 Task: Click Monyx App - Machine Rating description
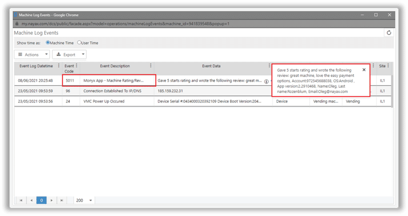point(114,81)
